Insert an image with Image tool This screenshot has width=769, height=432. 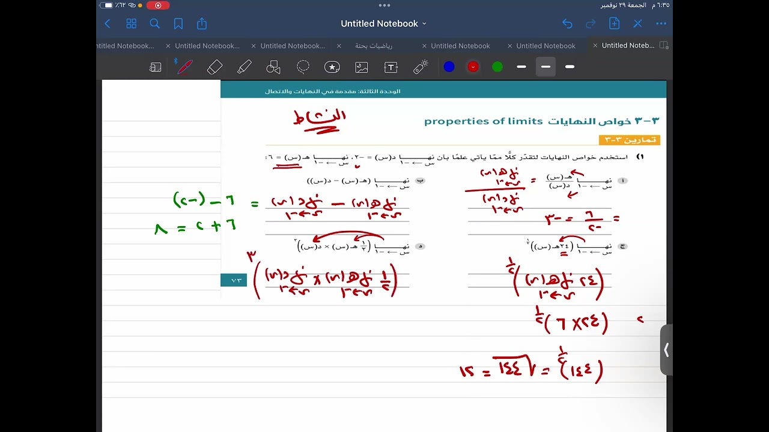[x=362, y=67]
